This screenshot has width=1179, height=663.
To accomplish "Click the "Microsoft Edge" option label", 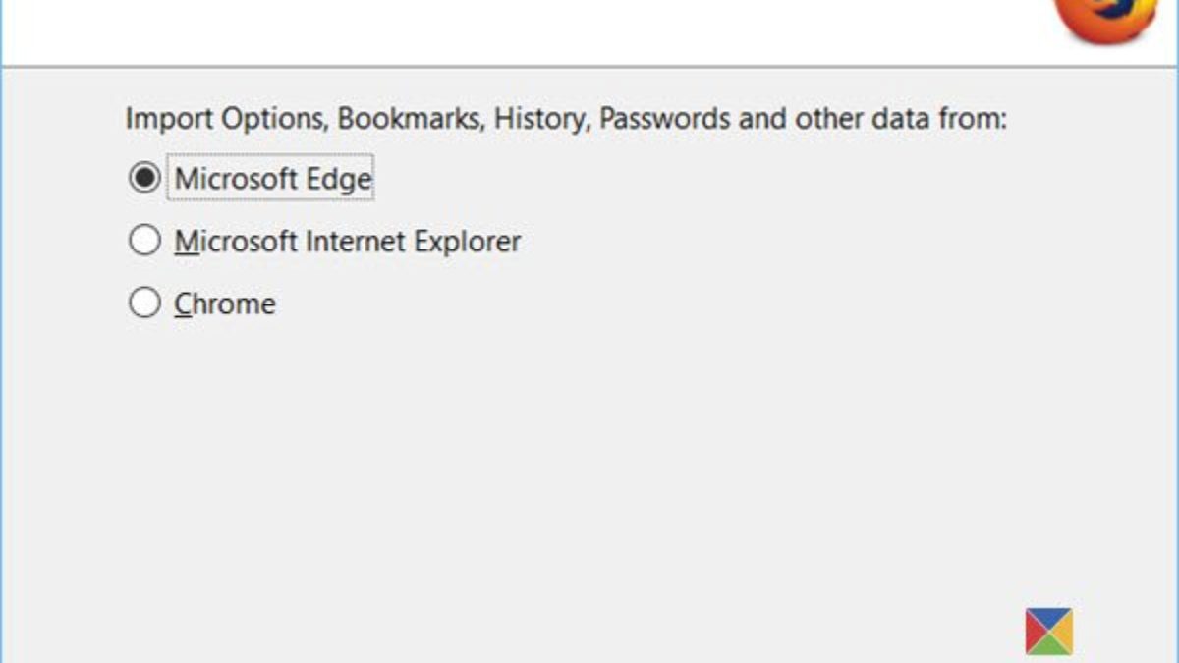I will [273, 179].
